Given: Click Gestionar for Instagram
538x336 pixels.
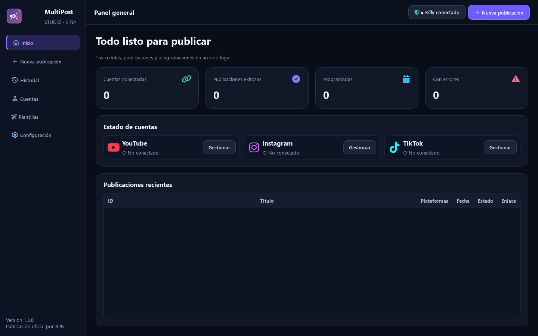Looking at the screenshot, I should [x=360, y=147].
